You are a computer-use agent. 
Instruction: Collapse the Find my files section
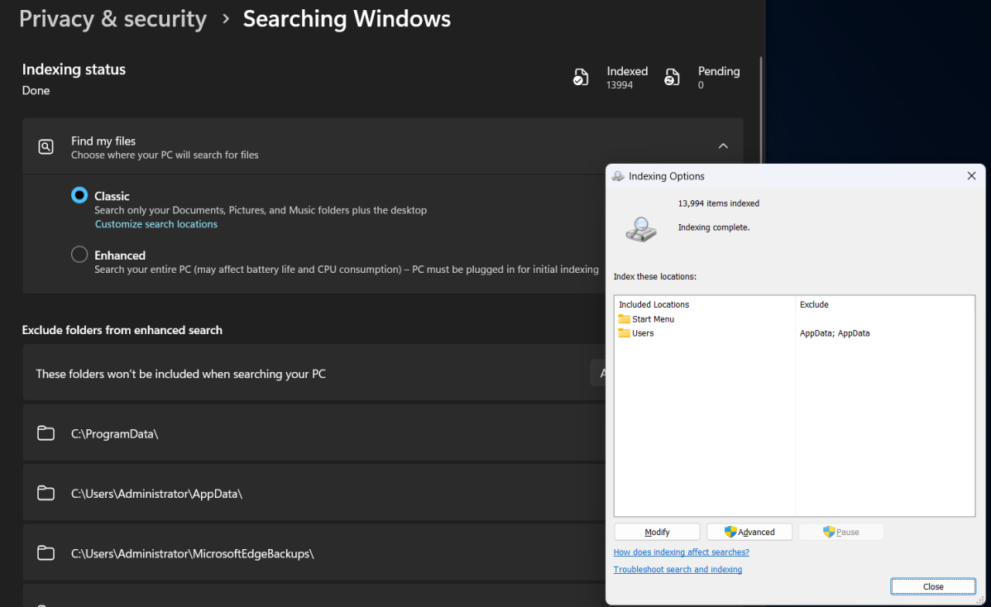723,146
